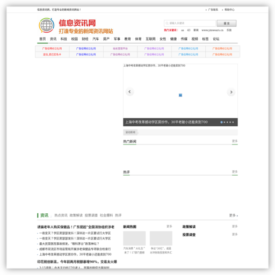The width and height of the screenshot is (275, 275).
Task: Open article about 飞天茅台 跌落神坛
Action: click(69, 244)
